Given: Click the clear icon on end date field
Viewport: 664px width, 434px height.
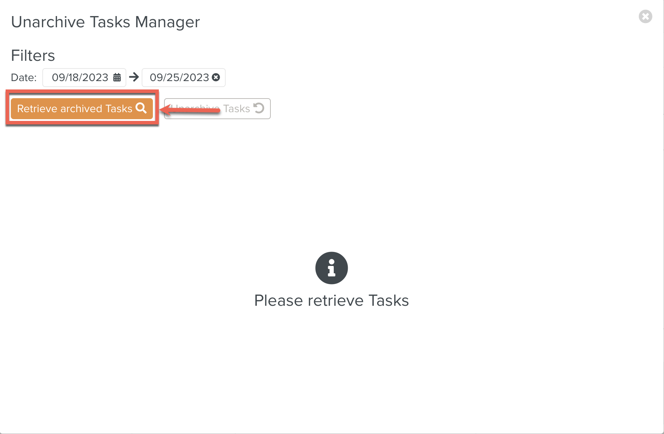Looking at the screenshot, I should pyautogui.click(x=216, y=78).
